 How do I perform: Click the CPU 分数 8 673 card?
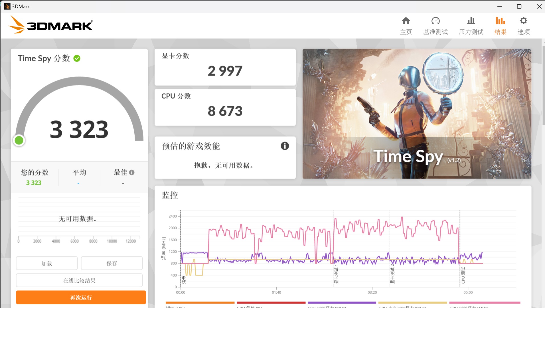pos(225,107)
